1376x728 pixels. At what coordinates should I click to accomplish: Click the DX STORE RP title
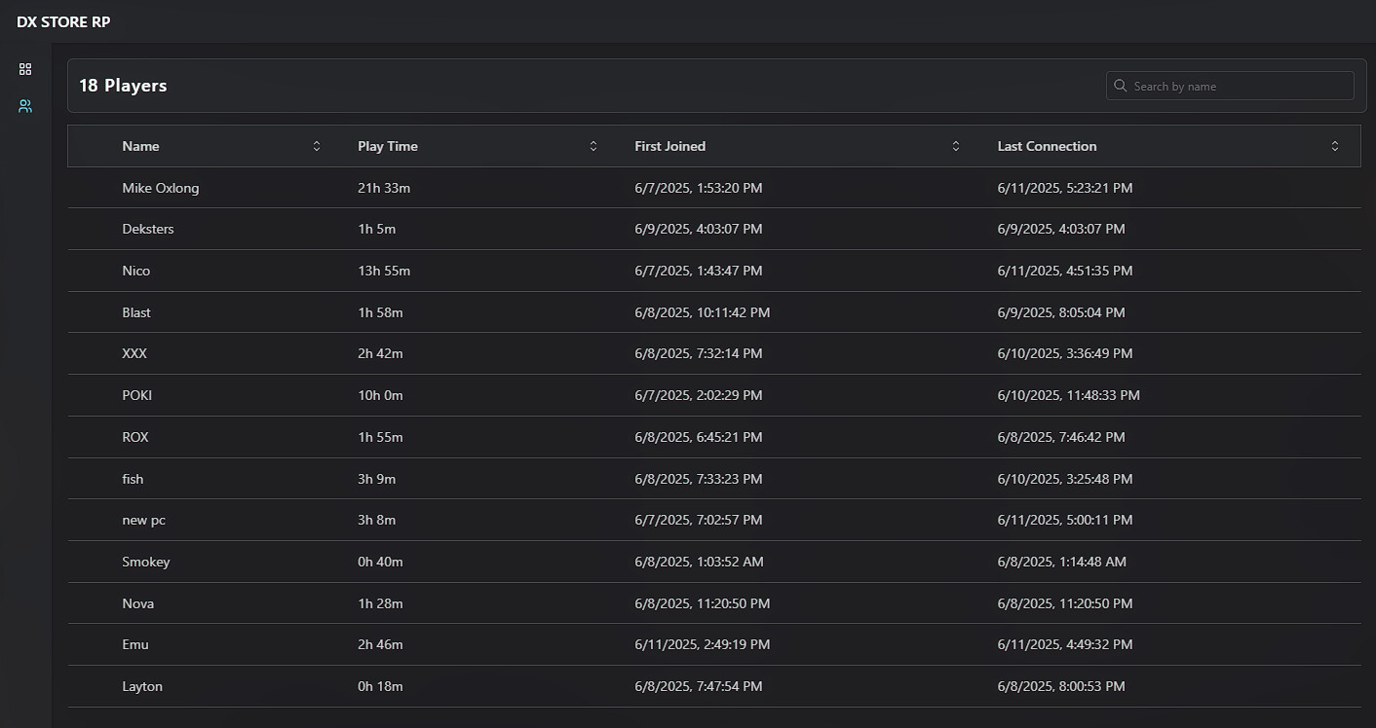pyautogui.click(x=63, y=21)
